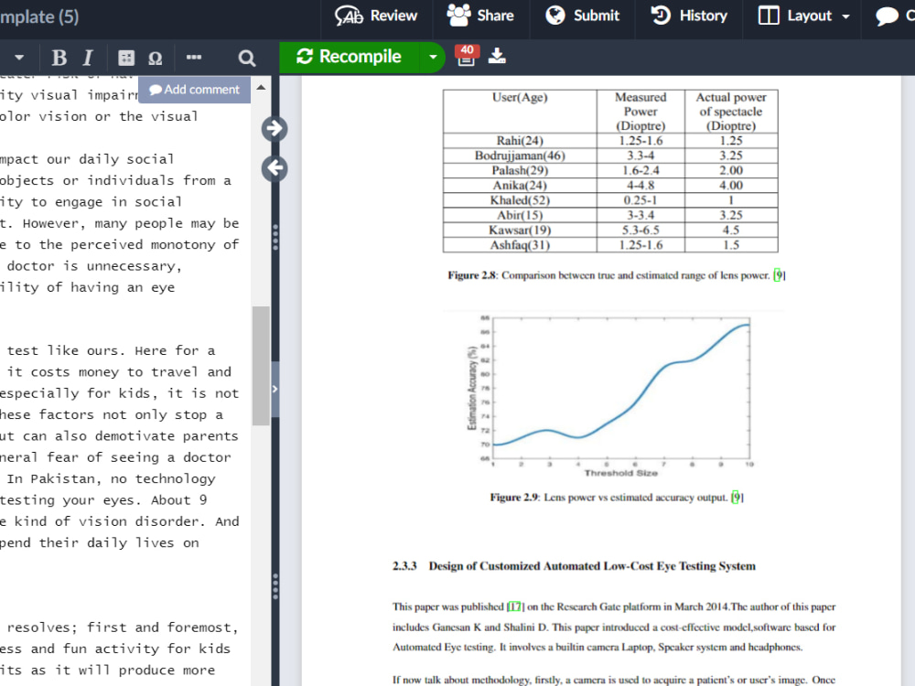Switch to the Review mode
This screenshot has width=915, height=686.
tap(376, 16)
